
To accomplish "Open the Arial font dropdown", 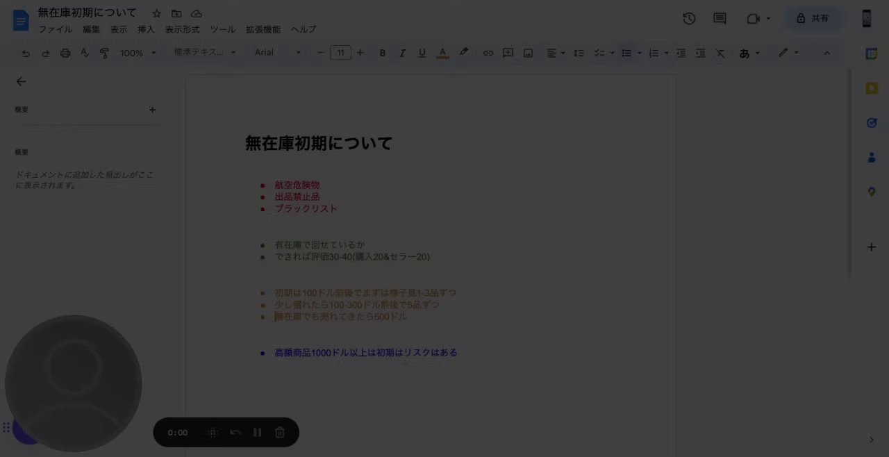I will [278, 53].
